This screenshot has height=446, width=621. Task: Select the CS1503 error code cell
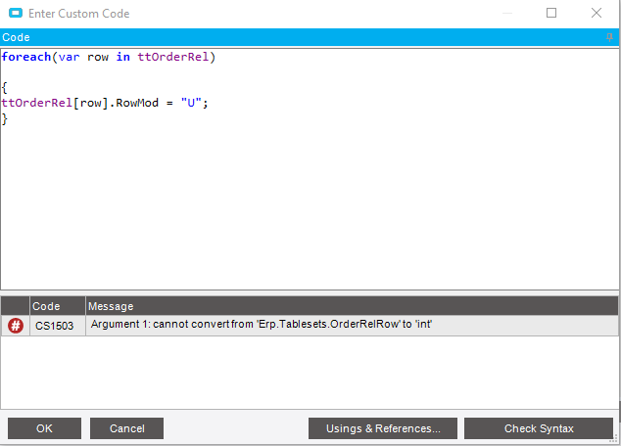click(58, 326)
